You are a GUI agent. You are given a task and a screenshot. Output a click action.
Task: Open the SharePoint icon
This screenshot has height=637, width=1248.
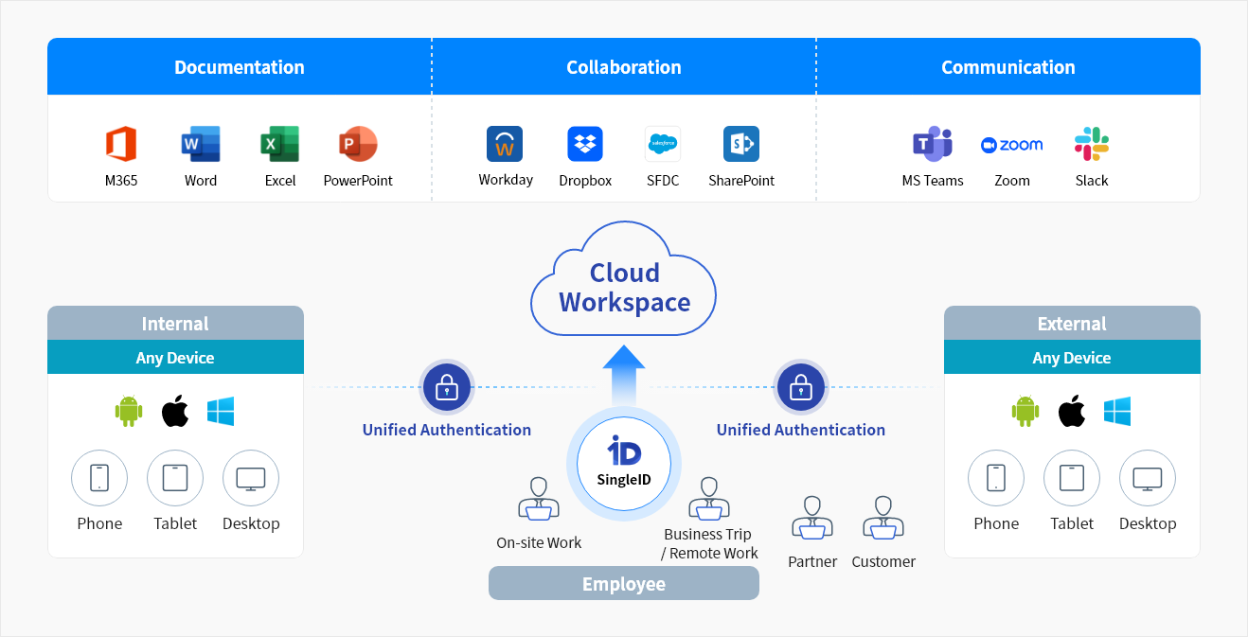[741, 144]
